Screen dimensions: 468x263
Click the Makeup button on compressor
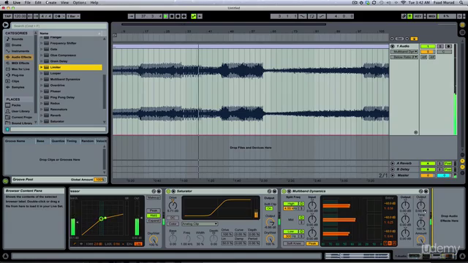point(154,198)
